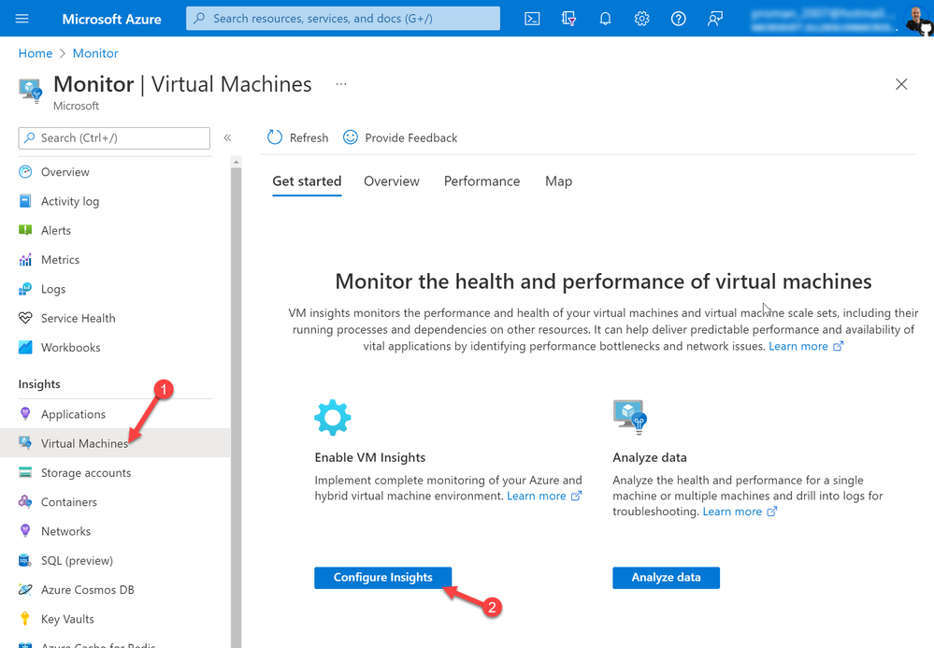Image resolution: width=934 pixels, height=648 pixels.
Task: Open the Azure portal hamburger menu
Action: click(22, 19)
